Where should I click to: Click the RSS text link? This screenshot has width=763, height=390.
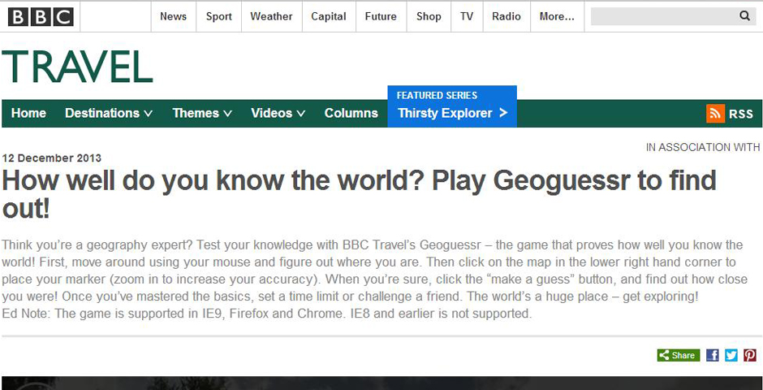(x=740, y=114)
